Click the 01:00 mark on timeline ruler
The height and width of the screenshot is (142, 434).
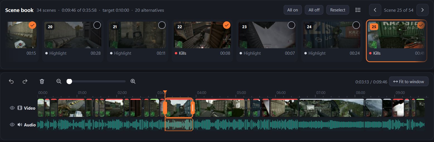pos(82,93)
